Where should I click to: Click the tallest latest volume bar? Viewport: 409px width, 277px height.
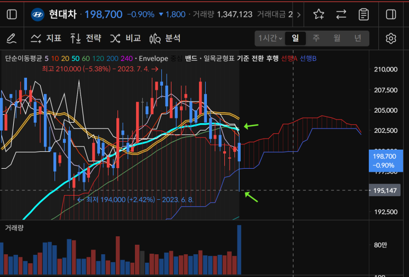point(239,250)
